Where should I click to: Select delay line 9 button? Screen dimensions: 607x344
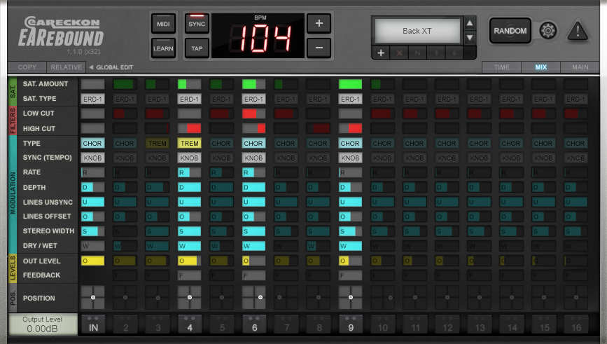[x=351, y=324]
